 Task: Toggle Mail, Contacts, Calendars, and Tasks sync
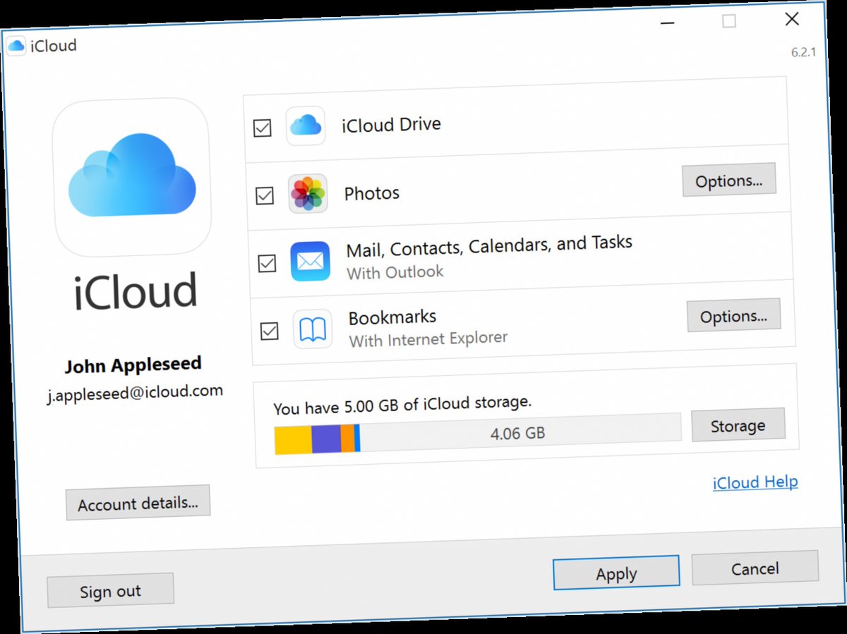[x=266, y=263]
